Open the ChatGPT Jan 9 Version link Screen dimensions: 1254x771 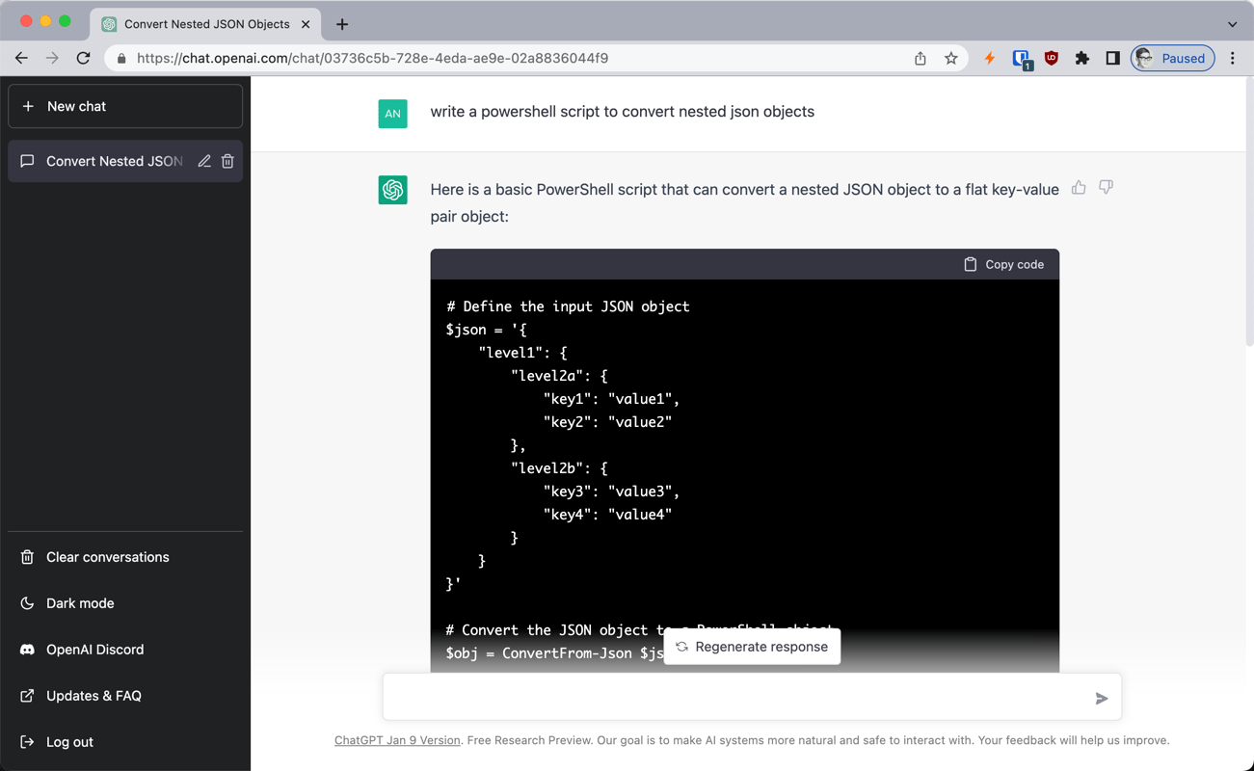click(397, 740)
